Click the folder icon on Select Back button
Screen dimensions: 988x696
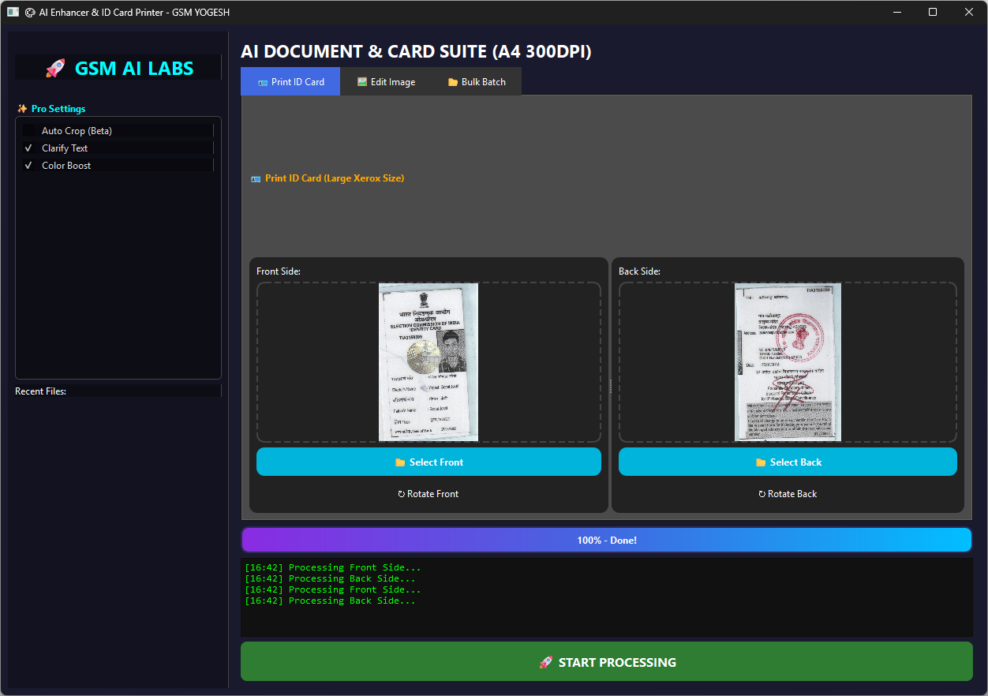point(761,462)
